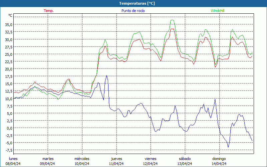Screen dimensions: 267x167
Task: Click the 'sábado' day label
Action: tap(185, 159)
